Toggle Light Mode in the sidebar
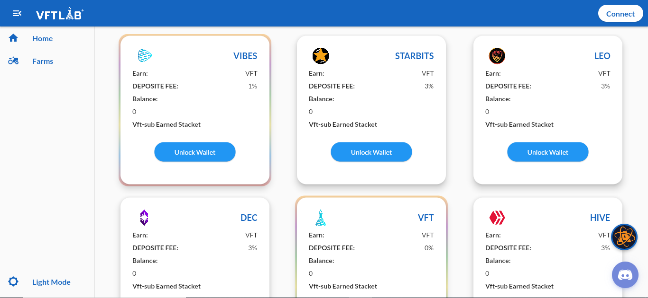 coord(51,282)
